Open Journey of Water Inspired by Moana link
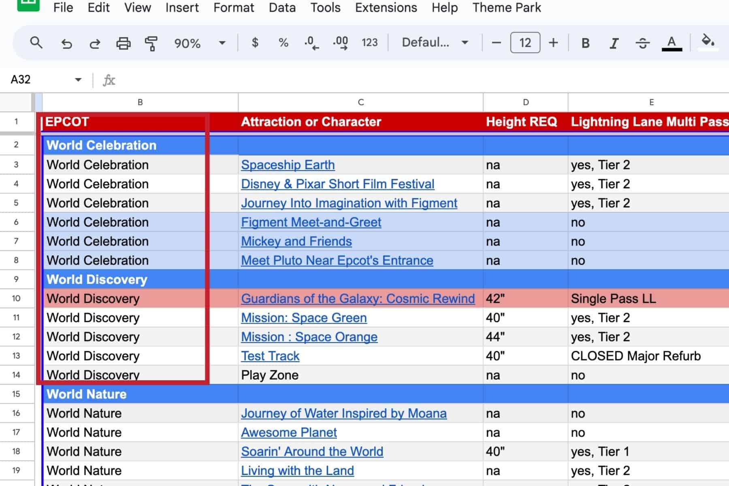 tap(344, 413)
